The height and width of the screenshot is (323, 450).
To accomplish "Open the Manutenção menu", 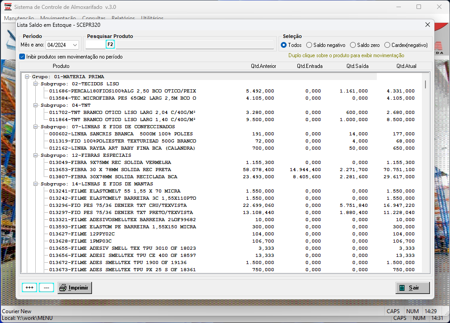I will pyautogui.click(x=19, y=18).
